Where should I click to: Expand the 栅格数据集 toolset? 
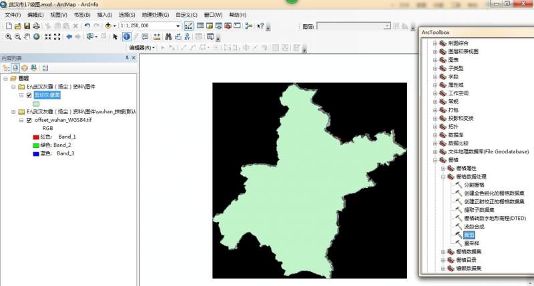click(x=443, y=251)
